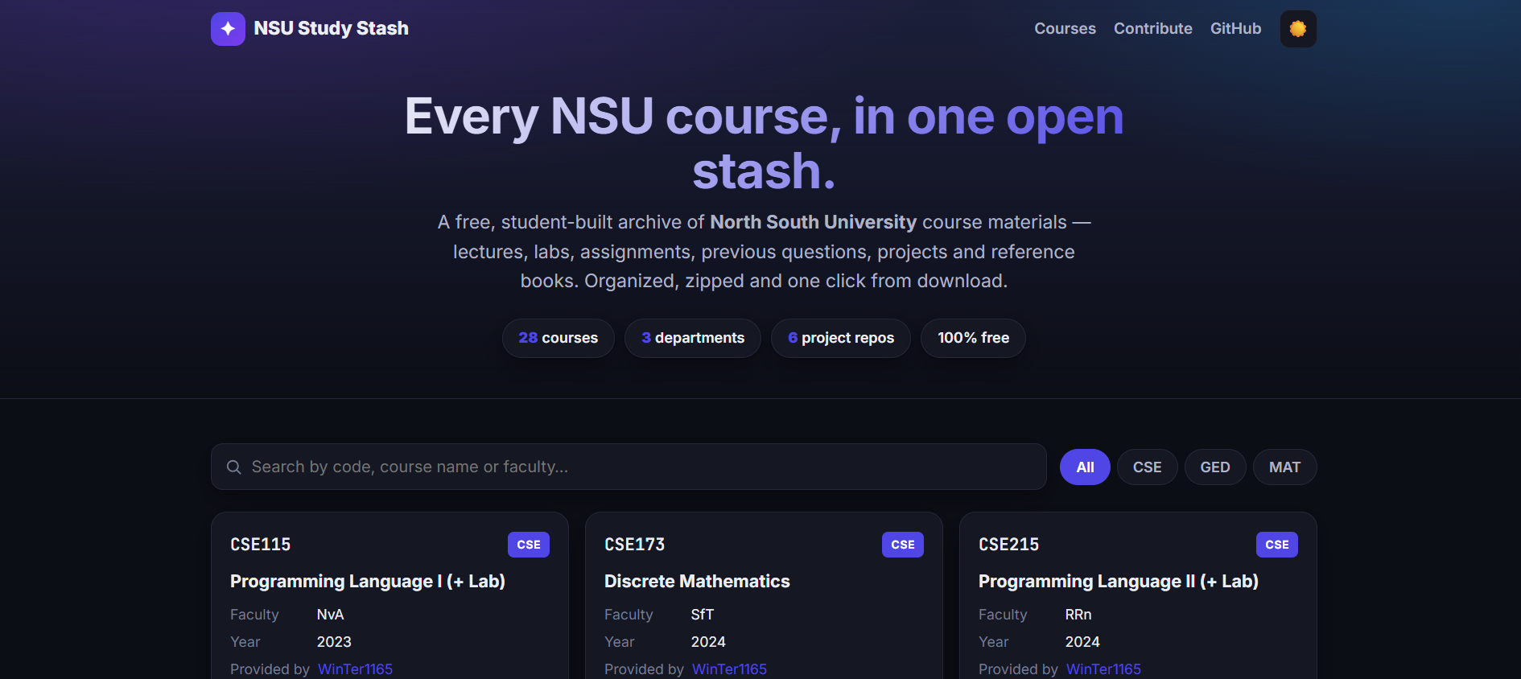Click the 3 departments stat pill

[692, 338]
